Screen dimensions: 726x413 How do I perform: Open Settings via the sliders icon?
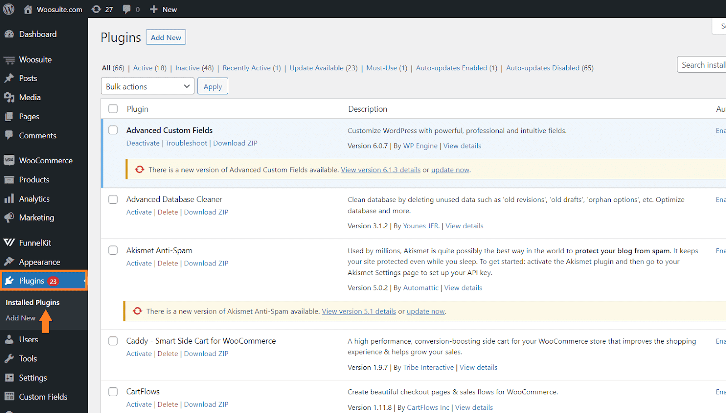[x=10, y=377]
